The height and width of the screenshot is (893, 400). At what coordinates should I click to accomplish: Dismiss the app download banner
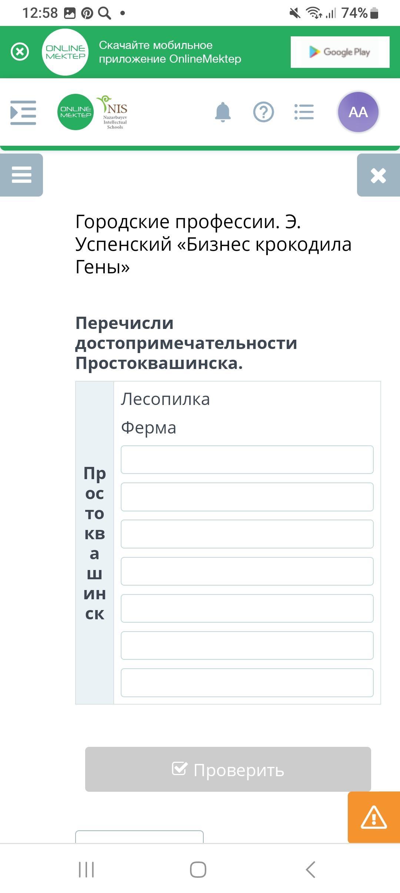pos(20,52)
